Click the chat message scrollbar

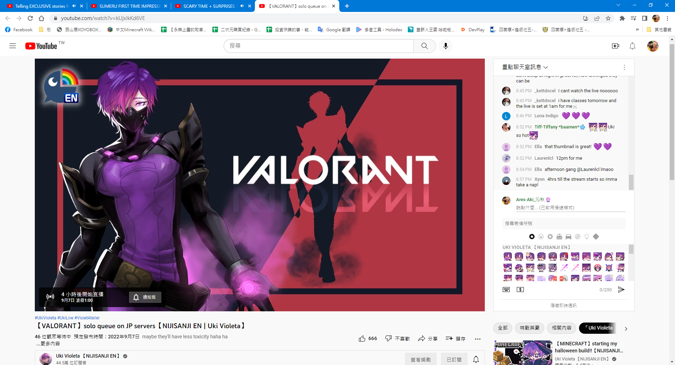click(631, 182)
